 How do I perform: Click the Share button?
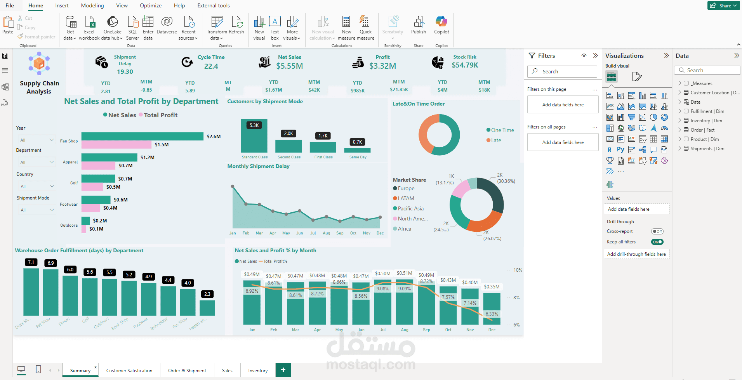(x=723, y=5)
